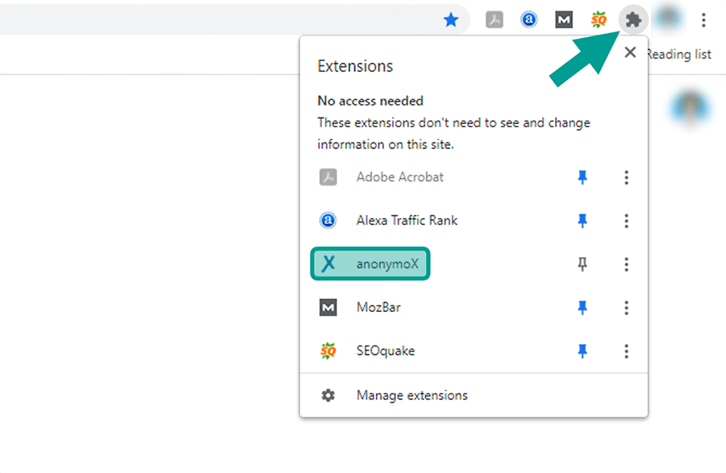Image resolution: width=726 pixels, height=473 pixels.
Task: Open more options for SEOquake
Action: tap(626, 351)
